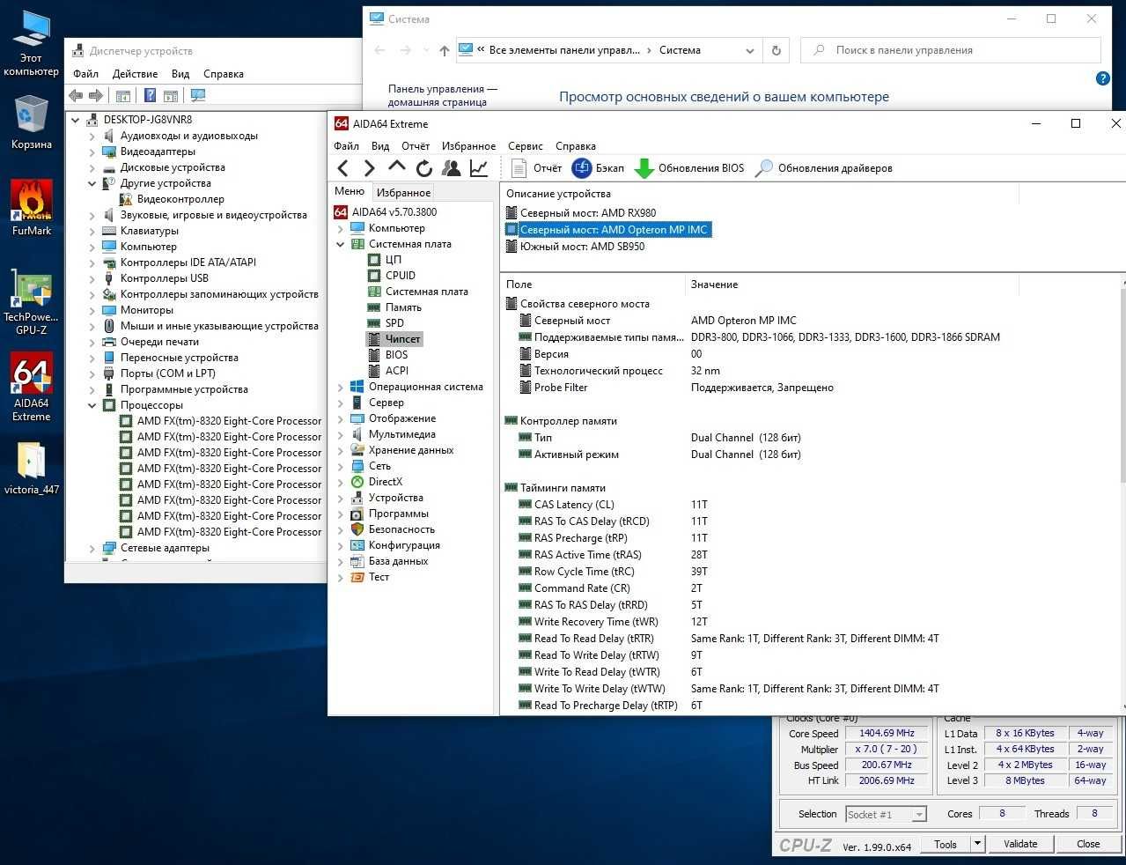Select SPD in AIDA64 tree
Screen dimensions: 1126x865
click(x=385, y=323)
